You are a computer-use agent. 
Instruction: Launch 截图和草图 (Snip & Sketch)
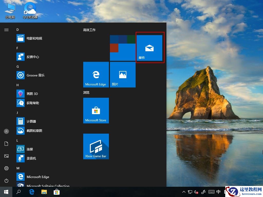[x=34, y=131]
